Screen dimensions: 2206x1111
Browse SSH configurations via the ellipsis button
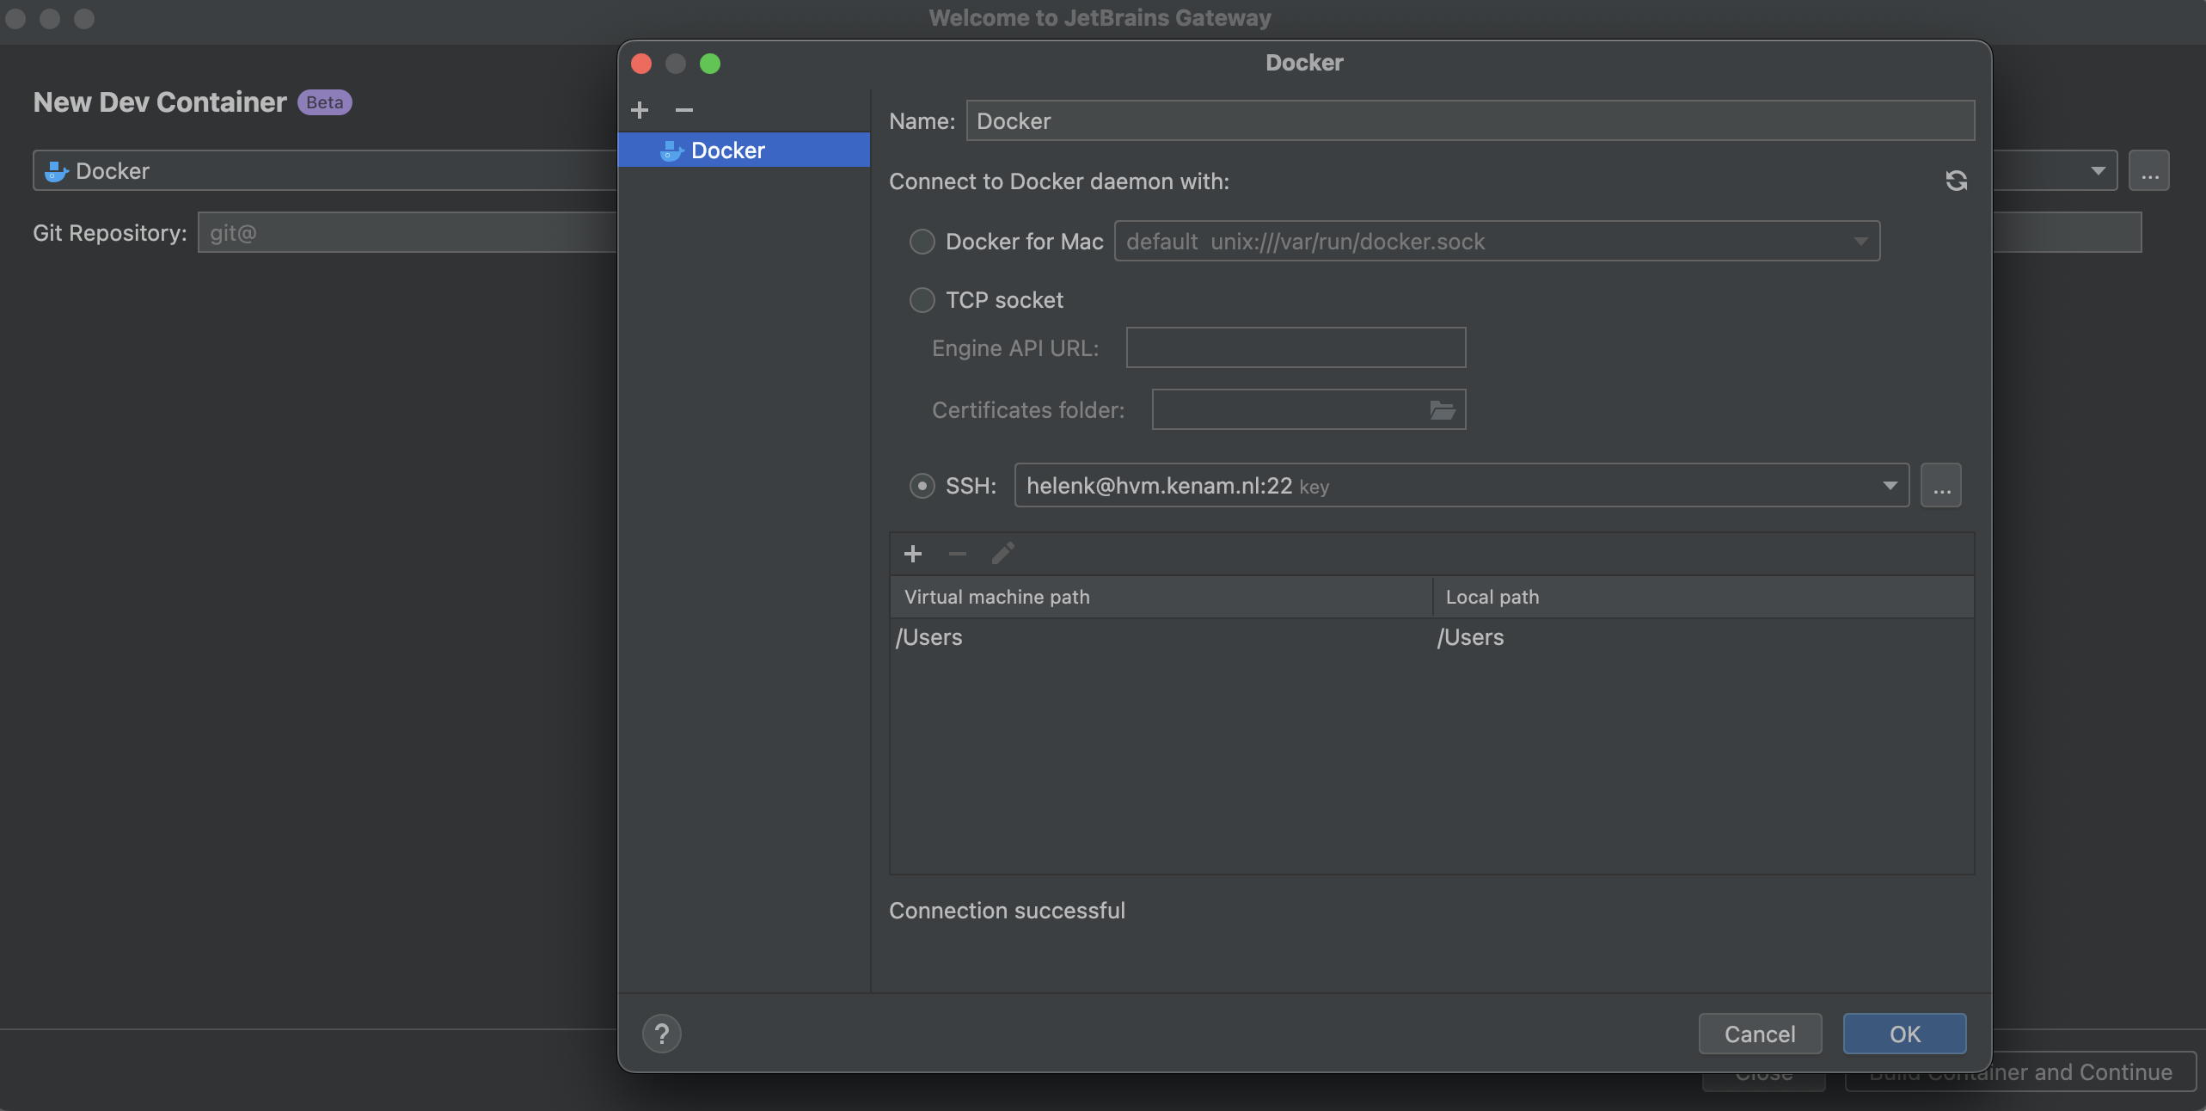1941,485
